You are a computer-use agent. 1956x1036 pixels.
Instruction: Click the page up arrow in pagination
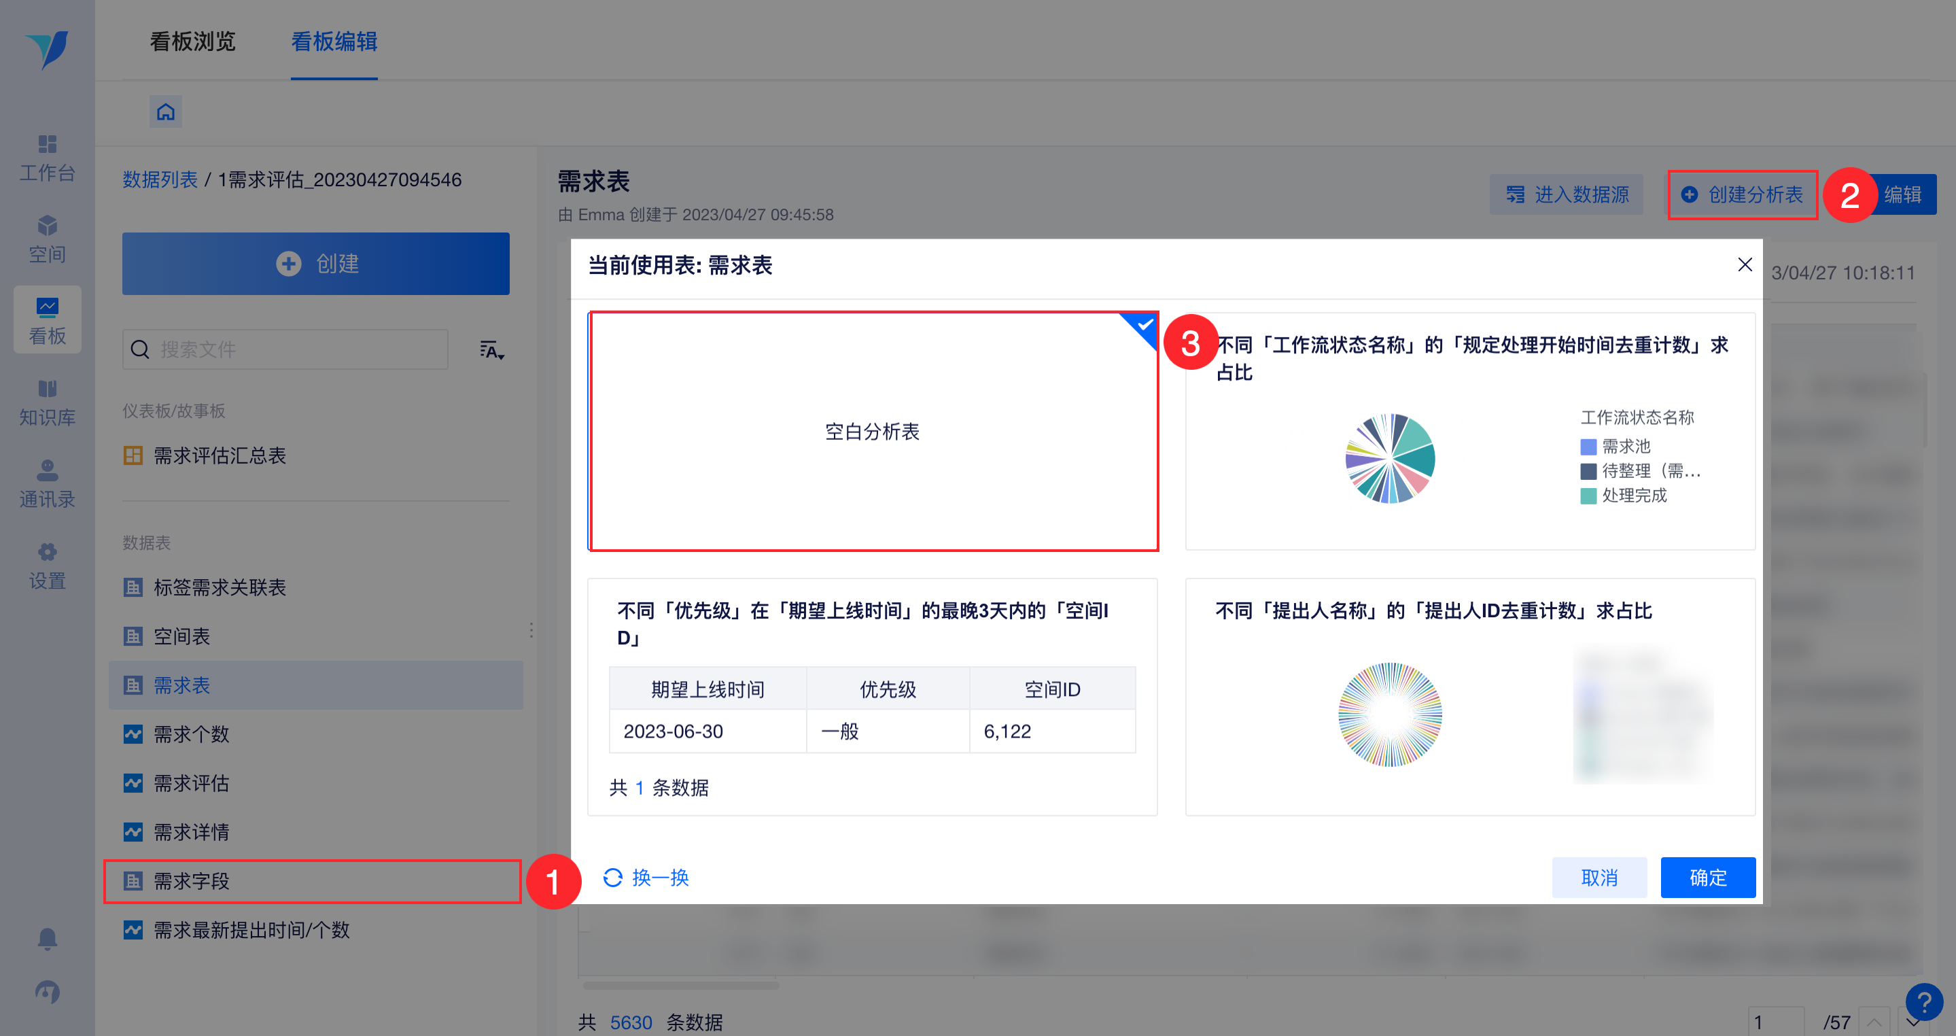click(x=1874, y=1022)
